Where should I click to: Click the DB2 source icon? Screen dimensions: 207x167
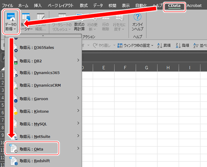pos(16,61)
